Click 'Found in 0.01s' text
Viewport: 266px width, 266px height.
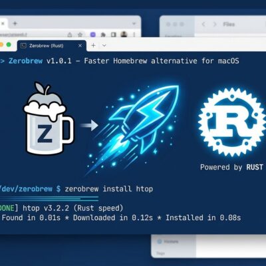(x=31, y=217)
